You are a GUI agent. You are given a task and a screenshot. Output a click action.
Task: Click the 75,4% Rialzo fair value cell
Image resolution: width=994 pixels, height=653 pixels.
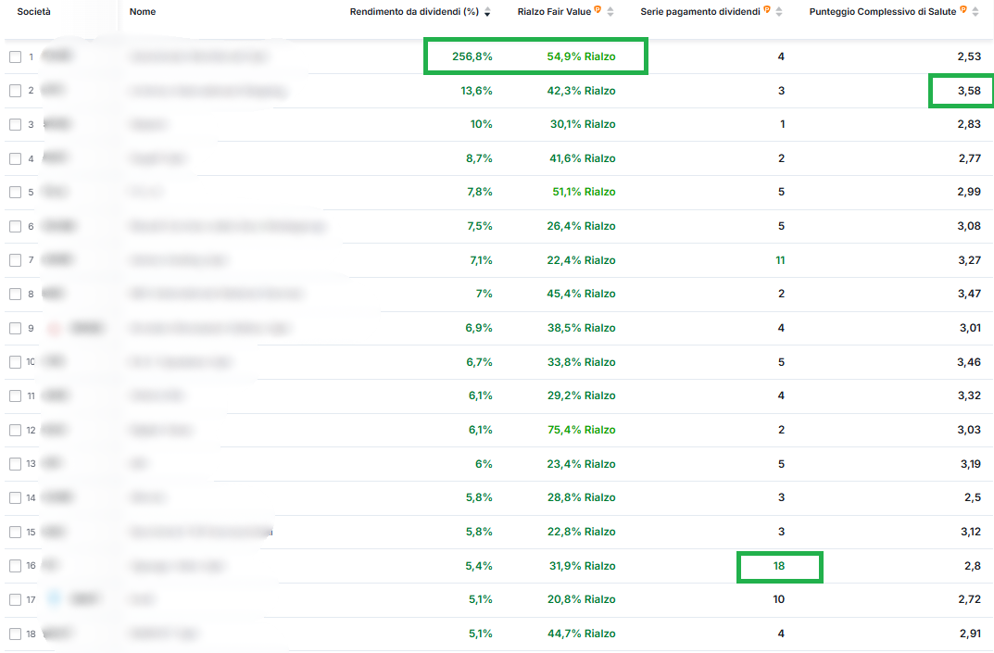click(581, 430)
